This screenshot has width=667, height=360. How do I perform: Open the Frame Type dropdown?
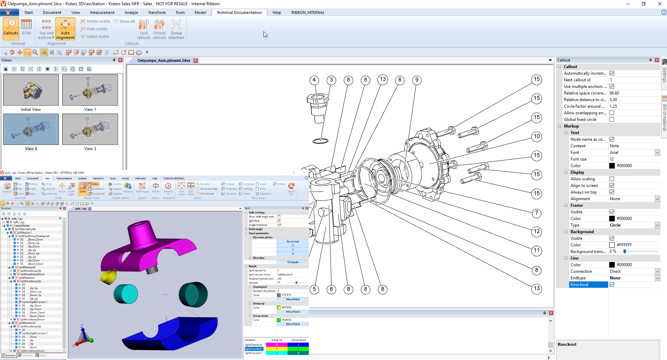click(x=657, y=225)
